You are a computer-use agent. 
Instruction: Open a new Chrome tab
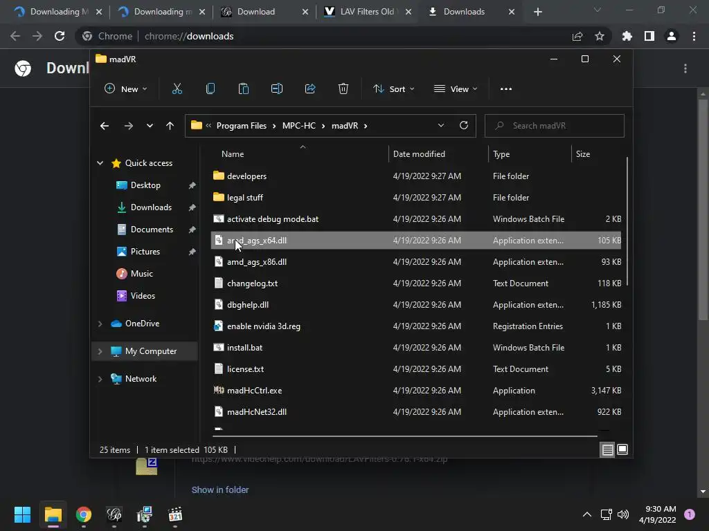(x=537, y=12)
